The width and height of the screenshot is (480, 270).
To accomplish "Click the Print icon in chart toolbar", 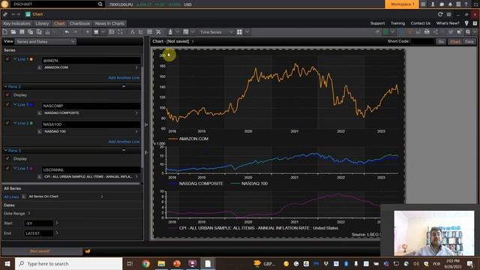I will (x=427, y=31).
